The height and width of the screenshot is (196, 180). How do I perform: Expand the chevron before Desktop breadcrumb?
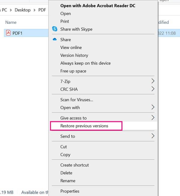click(11, 10)
